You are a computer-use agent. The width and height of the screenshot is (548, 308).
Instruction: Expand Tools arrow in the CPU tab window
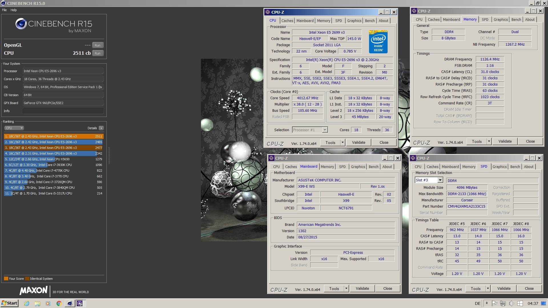click(343, 143)
